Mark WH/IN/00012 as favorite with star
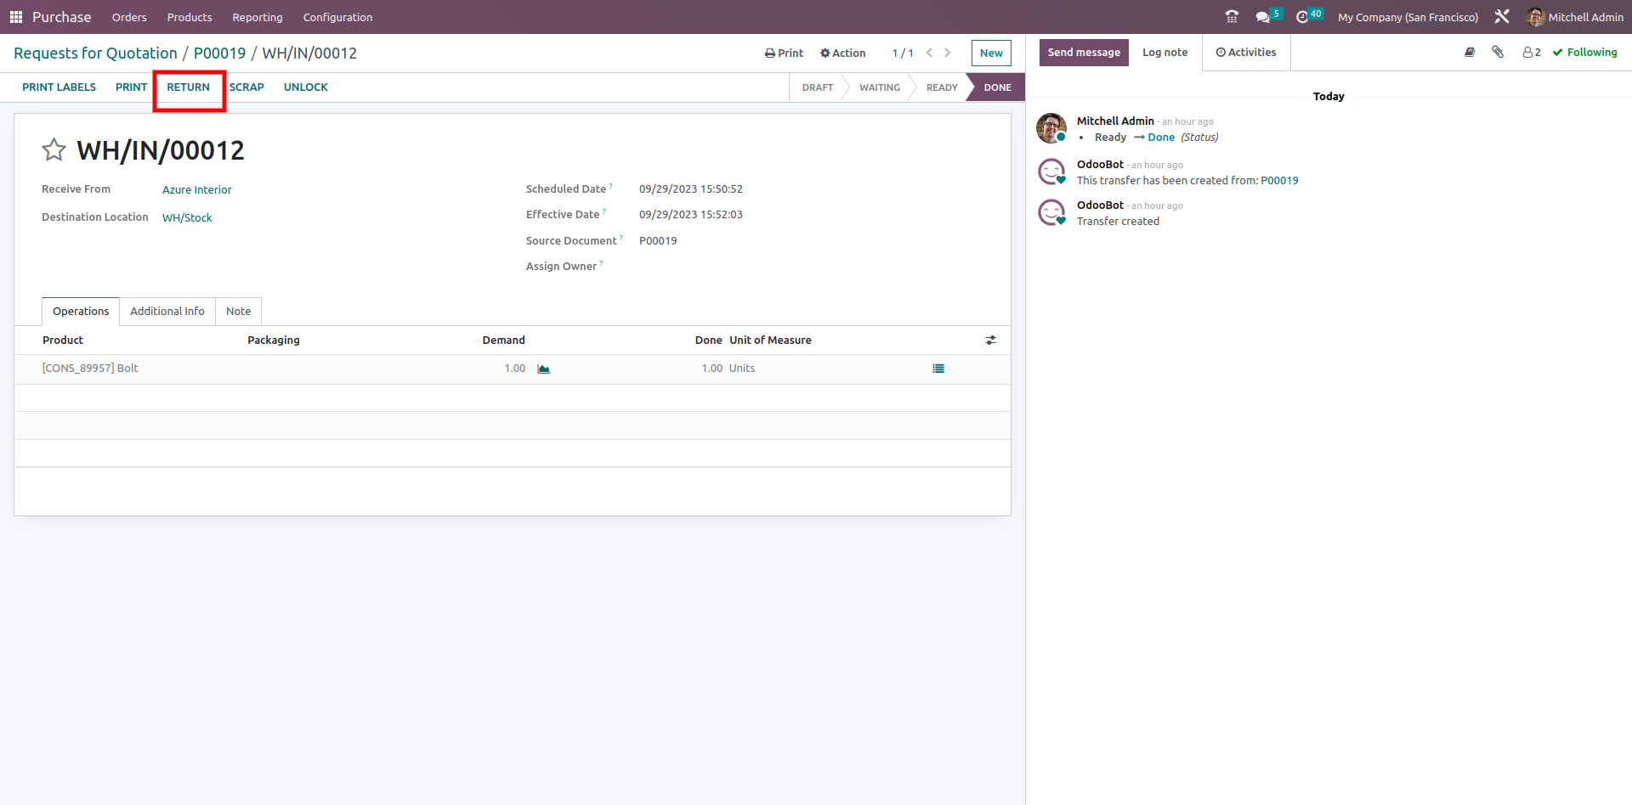The width and height of the screenshot is (1632, 805). coord(54,150)
